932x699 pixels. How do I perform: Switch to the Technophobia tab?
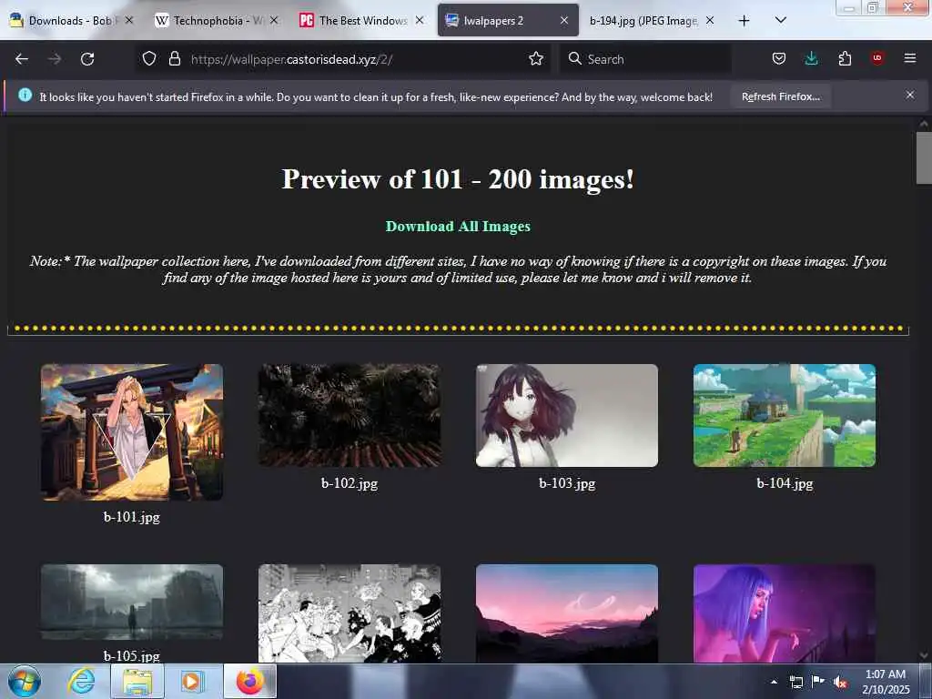[x=208, y=21]
